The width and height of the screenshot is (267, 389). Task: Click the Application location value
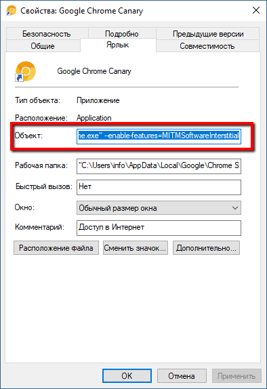[x=94, y=118]
